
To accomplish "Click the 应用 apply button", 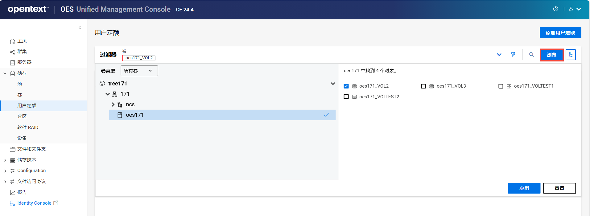I will coord(524,188).
